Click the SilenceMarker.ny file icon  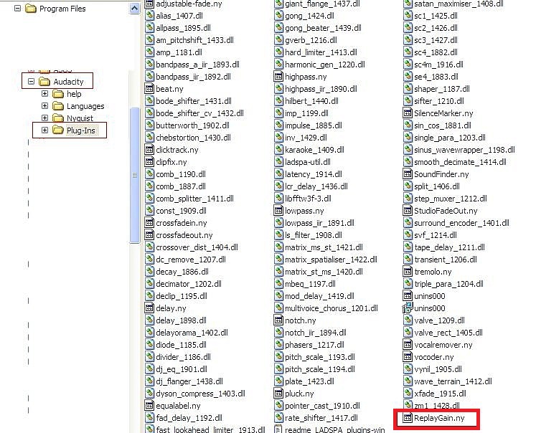(408, 113)
